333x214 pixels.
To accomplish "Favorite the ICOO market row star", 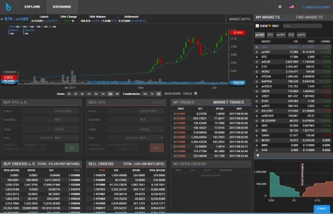I will tap(257, 101).
